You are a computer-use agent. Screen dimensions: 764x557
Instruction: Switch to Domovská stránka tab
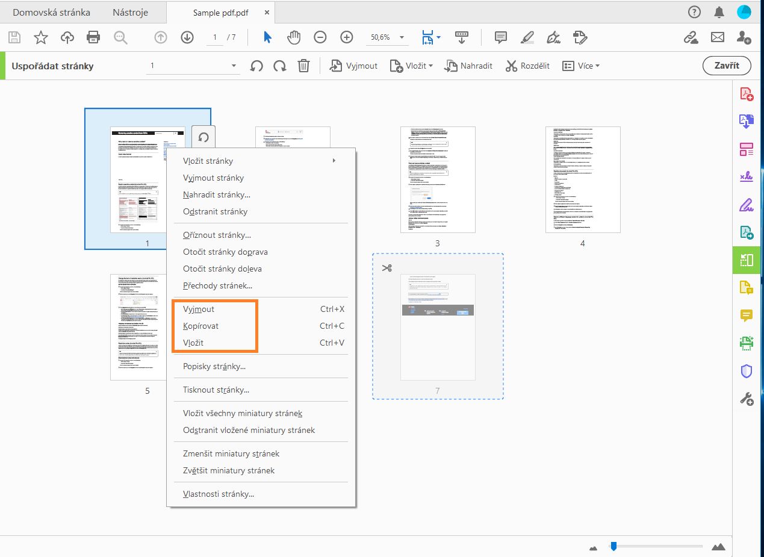click(x=51, y=12)
